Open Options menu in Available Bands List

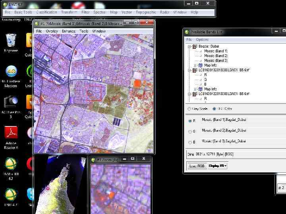click(202, 40)
